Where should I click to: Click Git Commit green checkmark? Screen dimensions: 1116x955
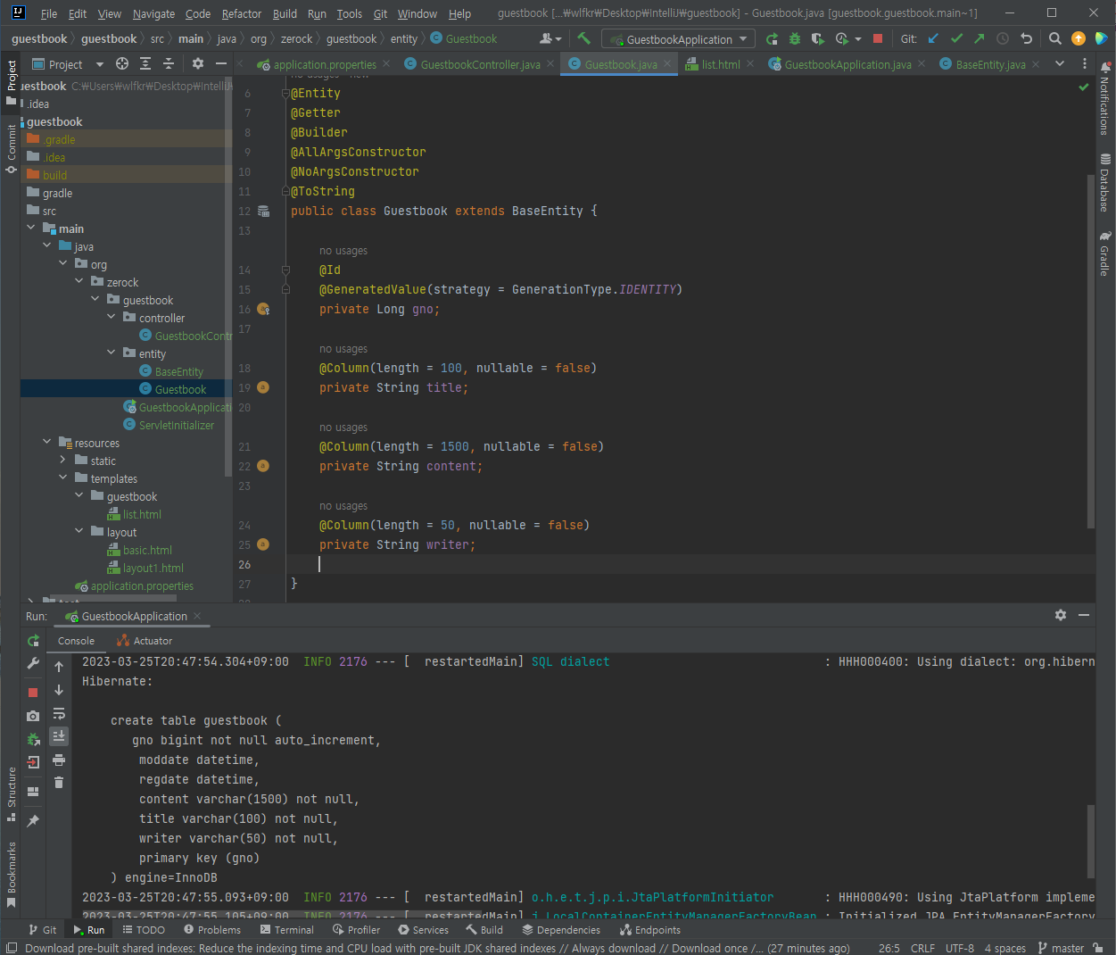pyautogui.click(x=956, y=38)
